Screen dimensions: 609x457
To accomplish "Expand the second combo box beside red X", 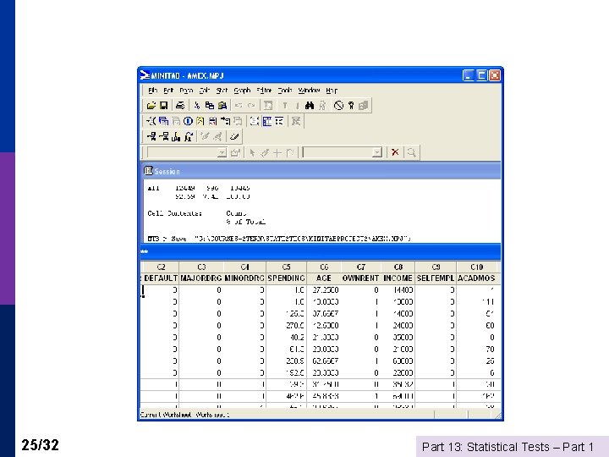I will click(376, 152).
